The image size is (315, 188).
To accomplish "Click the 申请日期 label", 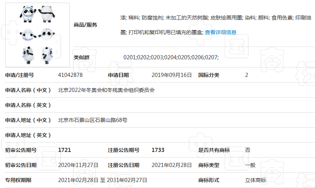I will click(x=118, y=75).
